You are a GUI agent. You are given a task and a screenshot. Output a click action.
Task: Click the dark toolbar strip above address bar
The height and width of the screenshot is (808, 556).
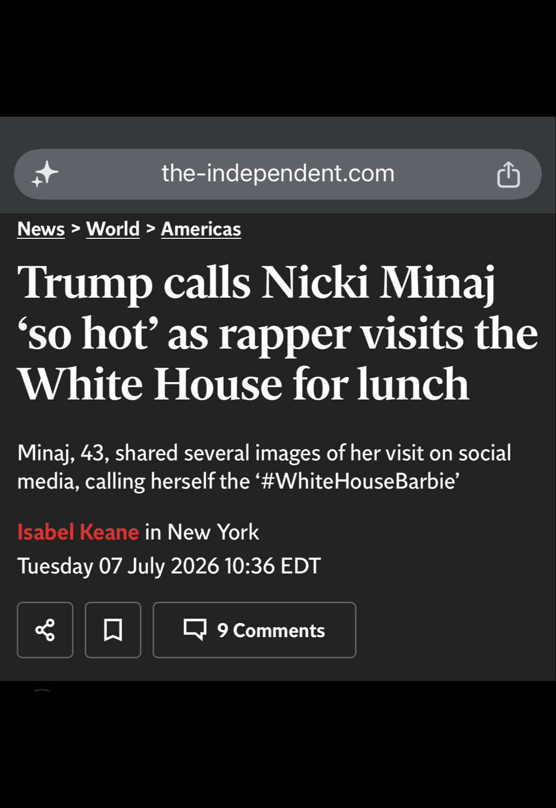pyautogui.click(x=278, y=132)
